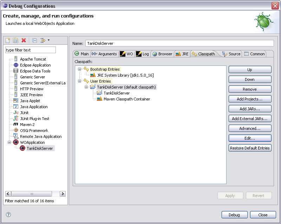281x224 pixels.
Task: Click the Filter launch configurations icon
Action: point(43,40)
